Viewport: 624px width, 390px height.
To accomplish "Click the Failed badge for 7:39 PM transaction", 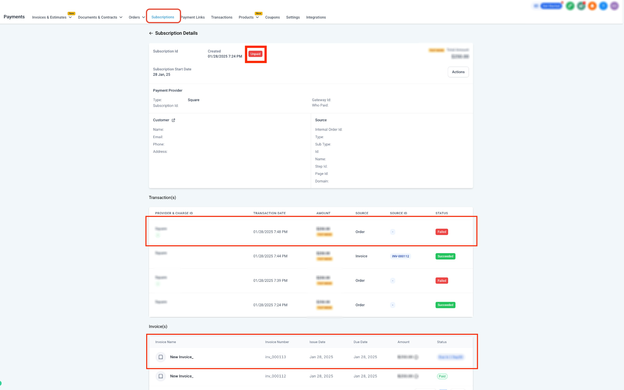I will (x=442, y=281).
